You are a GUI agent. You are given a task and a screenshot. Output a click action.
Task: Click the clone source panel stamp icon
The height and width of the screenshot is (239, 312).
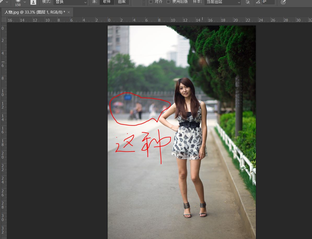(x=33, y=2)
